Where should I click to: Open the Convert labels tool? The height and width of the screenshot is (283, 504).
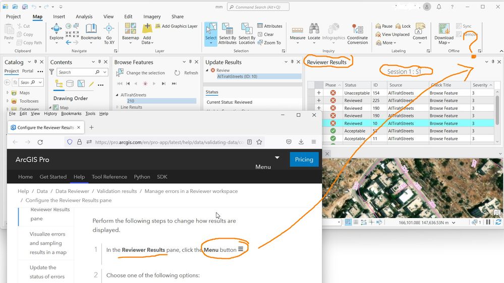click(420, 33)
